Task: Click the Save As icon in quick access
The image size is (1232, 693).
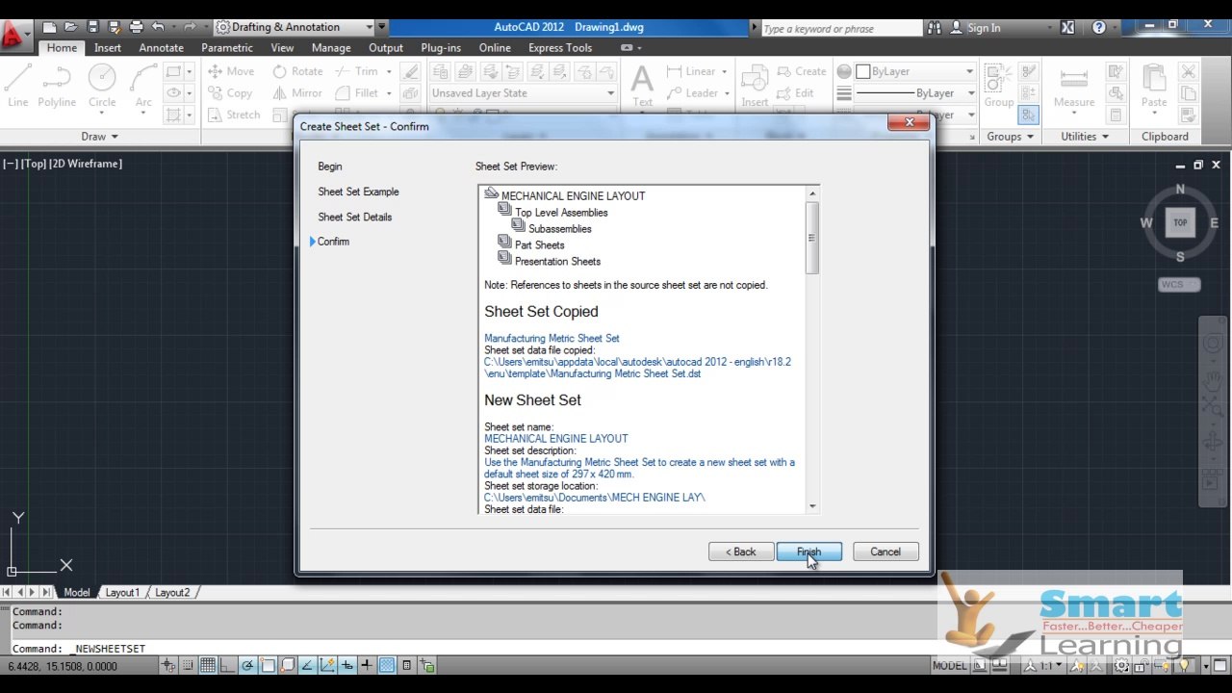Action: 114,27
